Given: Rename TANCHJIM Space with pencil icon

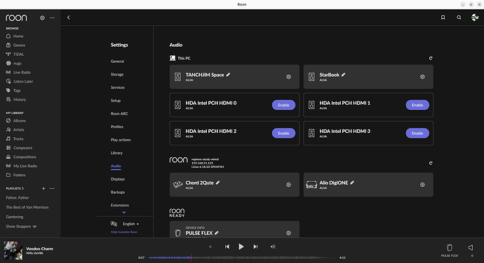Looking at the screenshot, I should point(228,75).
